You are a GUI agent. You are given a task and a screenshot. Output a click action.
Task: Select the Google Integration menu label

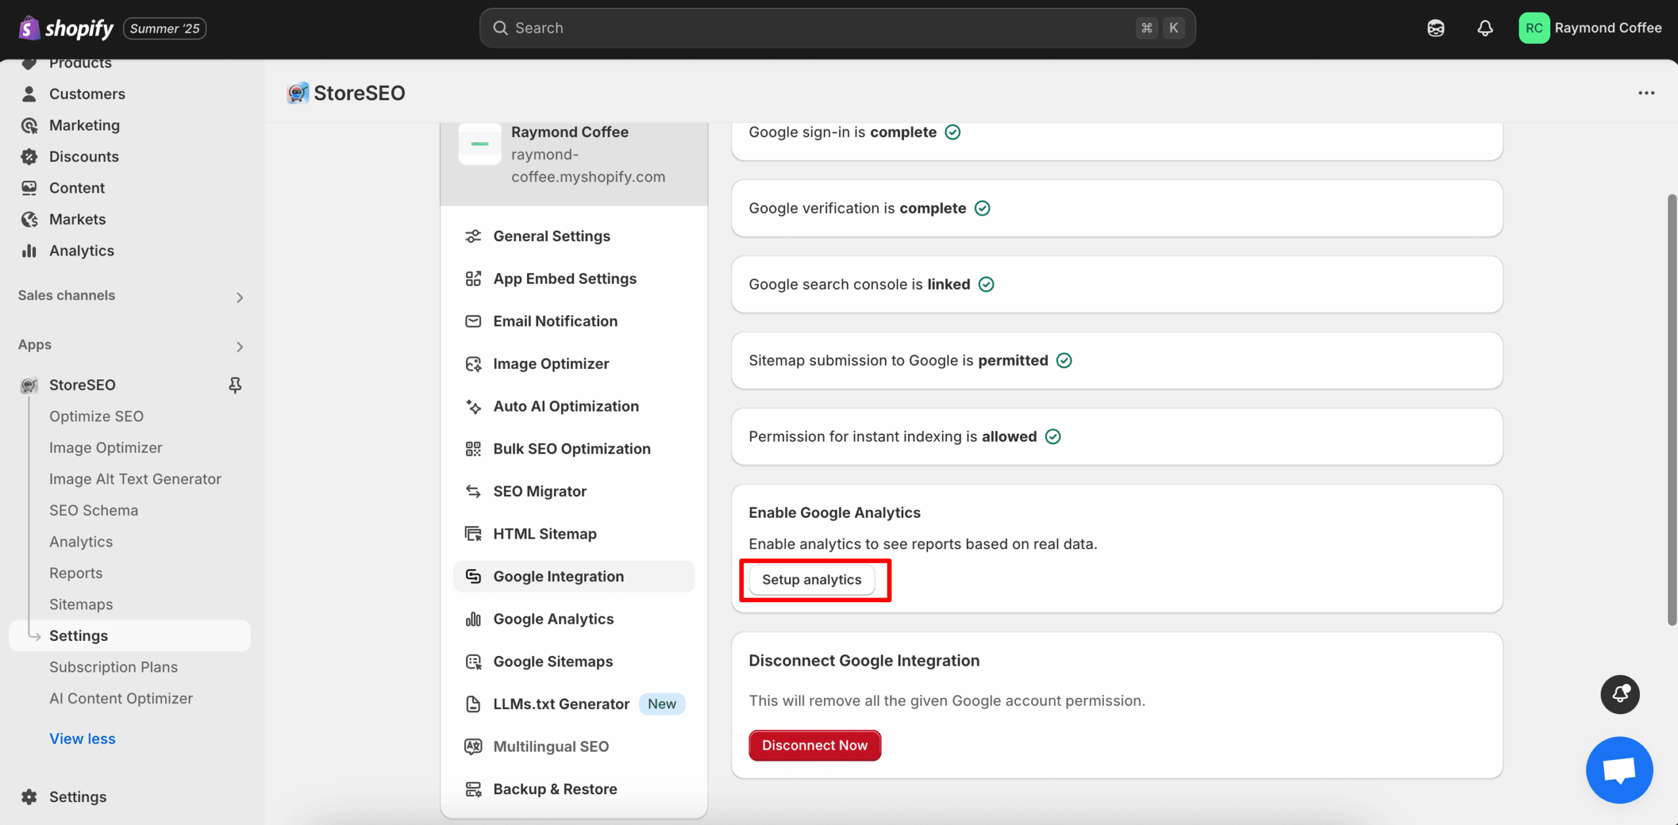click(x=558, y=577)
